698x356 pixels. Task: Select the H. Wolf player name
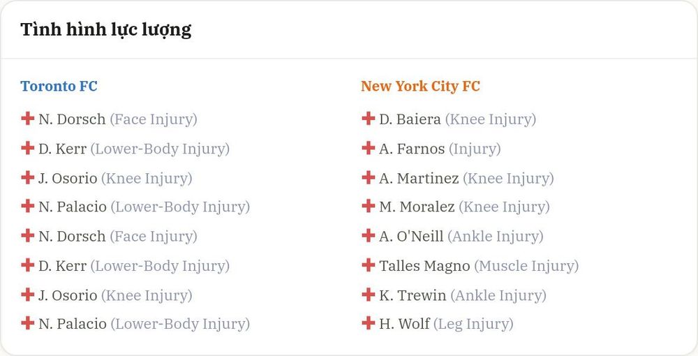coord(405,324)
